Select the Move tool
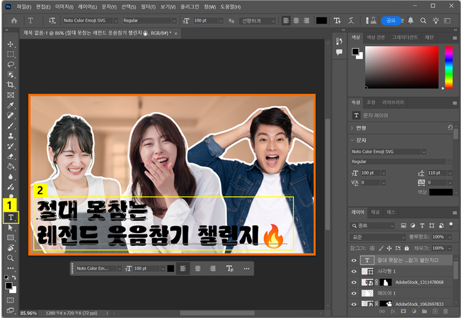 point(10,44)
